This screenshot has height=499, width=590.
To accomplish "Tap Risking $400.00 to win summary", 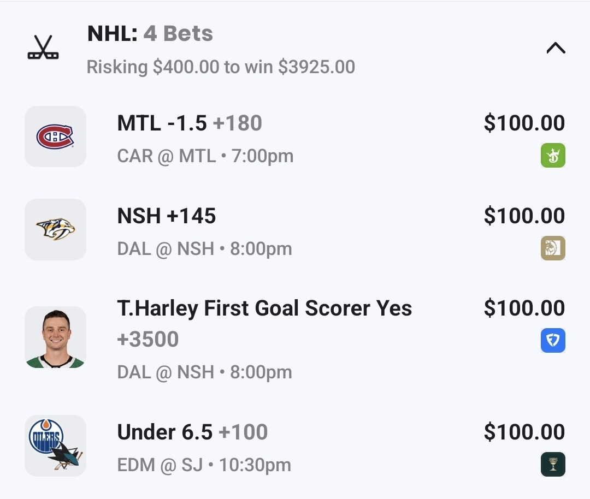I will (221, 67).
